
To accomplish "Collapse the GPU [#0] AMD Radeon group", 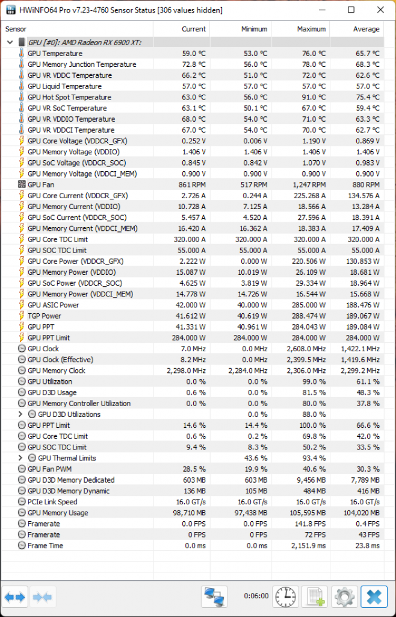I will tap(10, 43).
